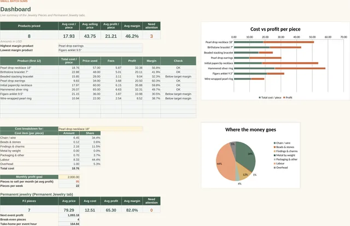Click the Where the money goes chart title
The width and height of the screenshot is (350, 226).
[x=250, y=130]
